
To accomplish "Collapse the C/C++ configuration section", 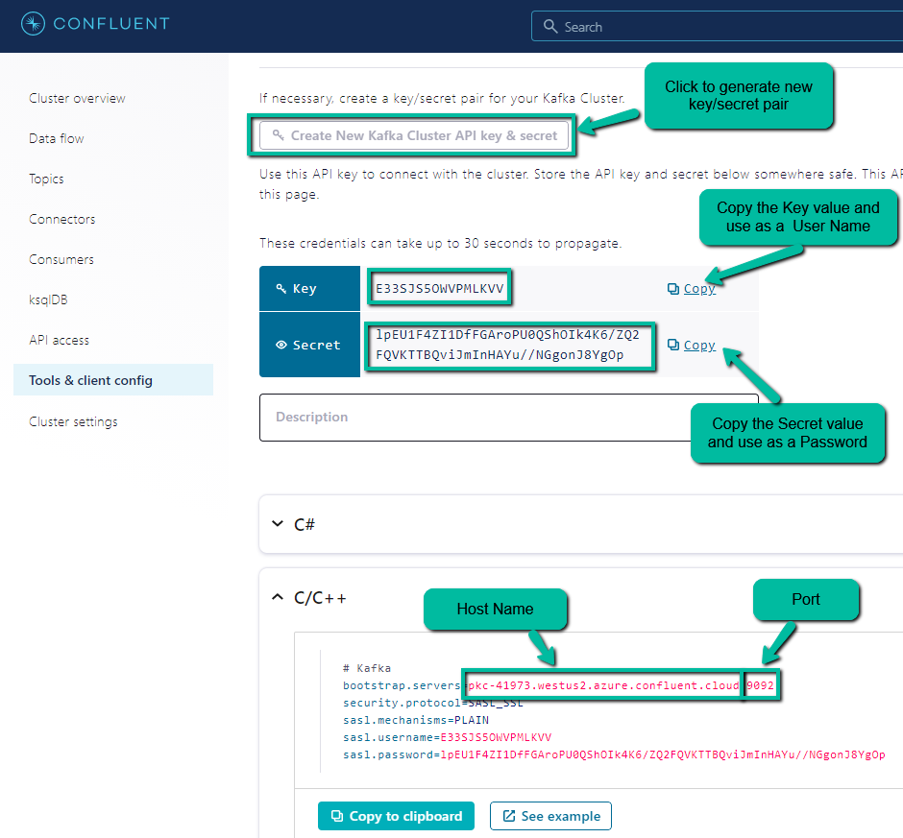I will coord(278,598).
